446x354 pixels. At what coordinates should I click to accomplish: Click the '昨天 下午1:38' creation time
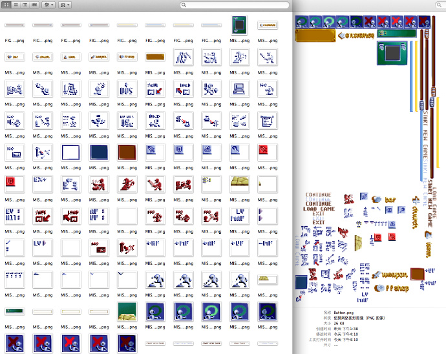(346, 329)
